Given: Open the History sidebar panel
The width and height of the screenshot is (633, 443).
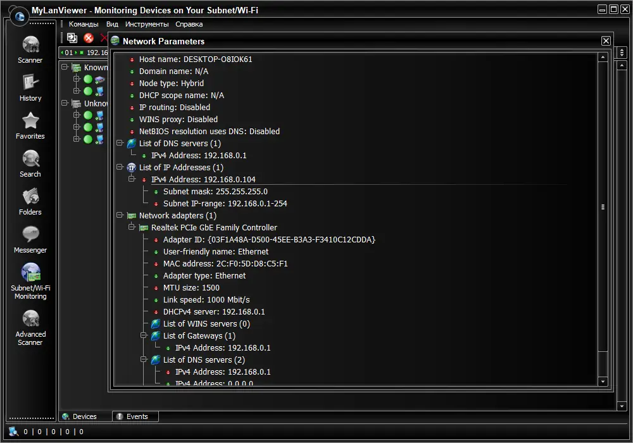Looking at the screenshot, I should click(x=30, y=87).
